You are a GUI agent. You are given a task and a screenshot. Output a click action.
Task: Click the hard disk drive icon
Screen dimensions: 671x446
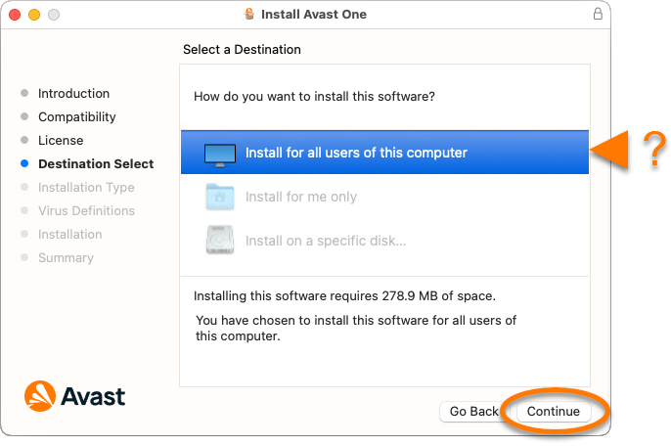click(220, 240)
